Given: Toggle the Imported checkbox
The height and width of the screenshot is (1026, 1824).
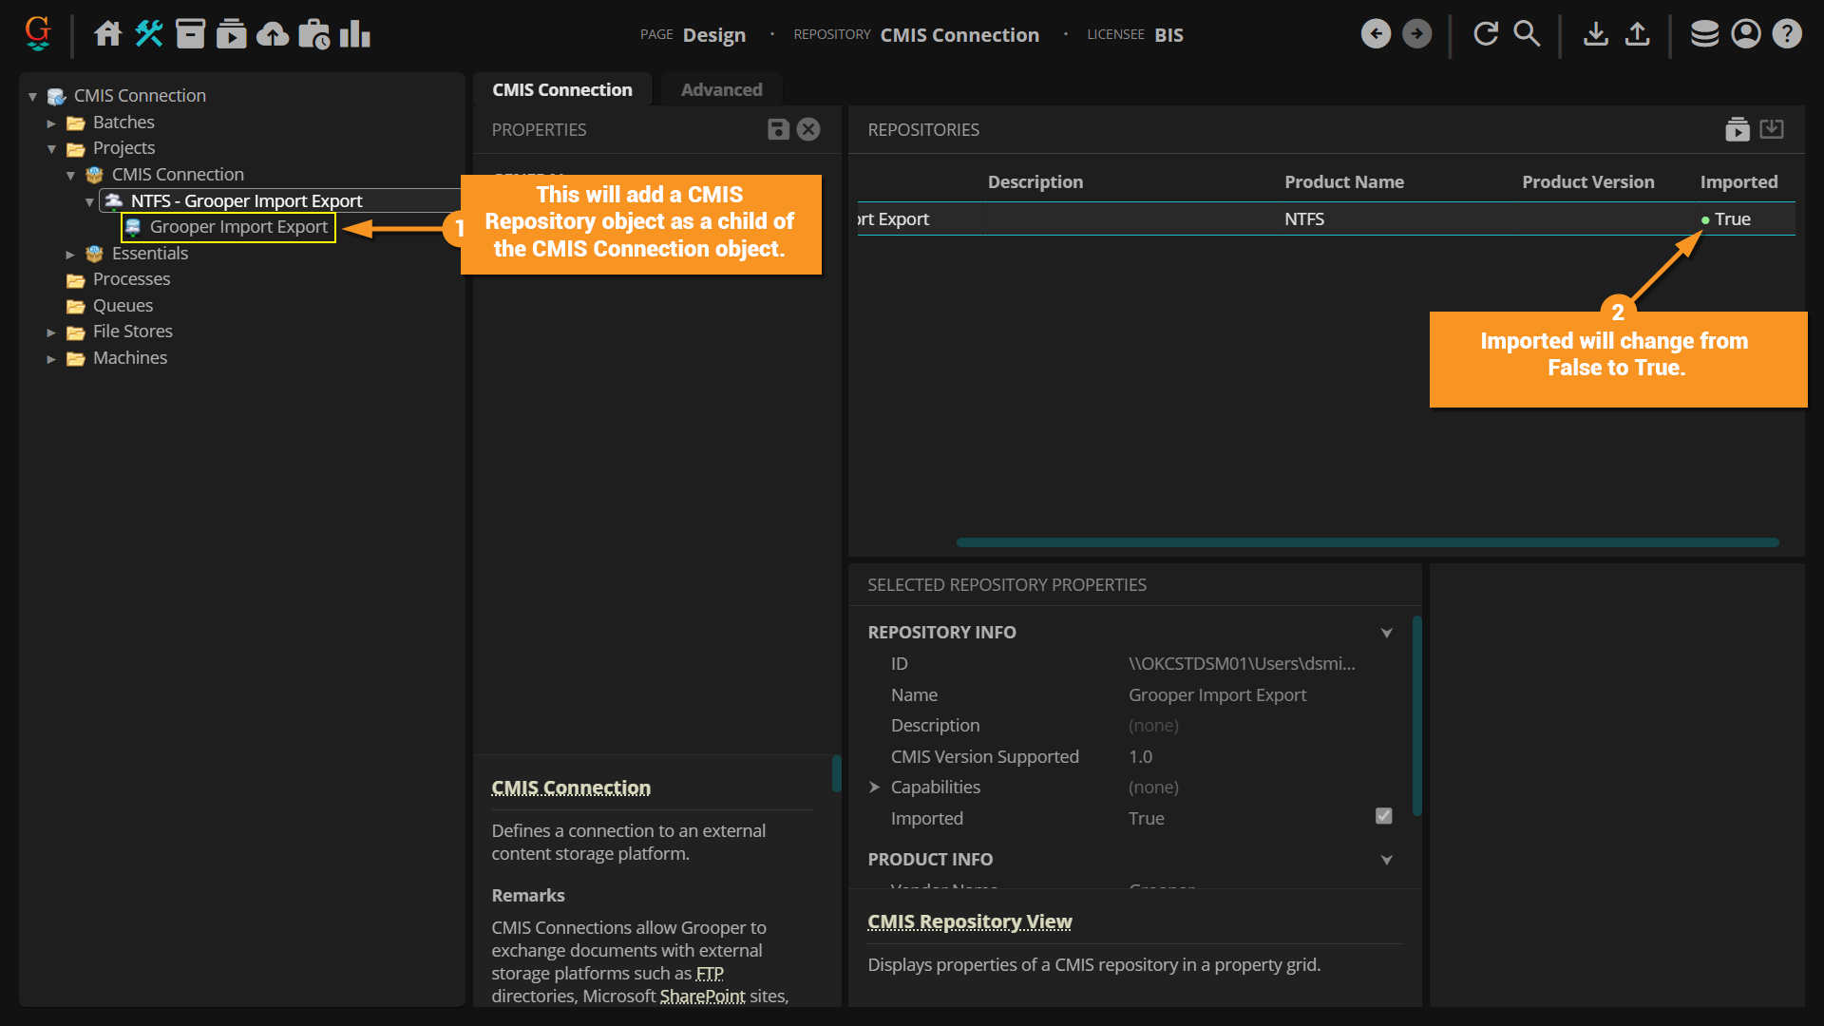Looking at the screenshot, I should (x=1383, y=816).
